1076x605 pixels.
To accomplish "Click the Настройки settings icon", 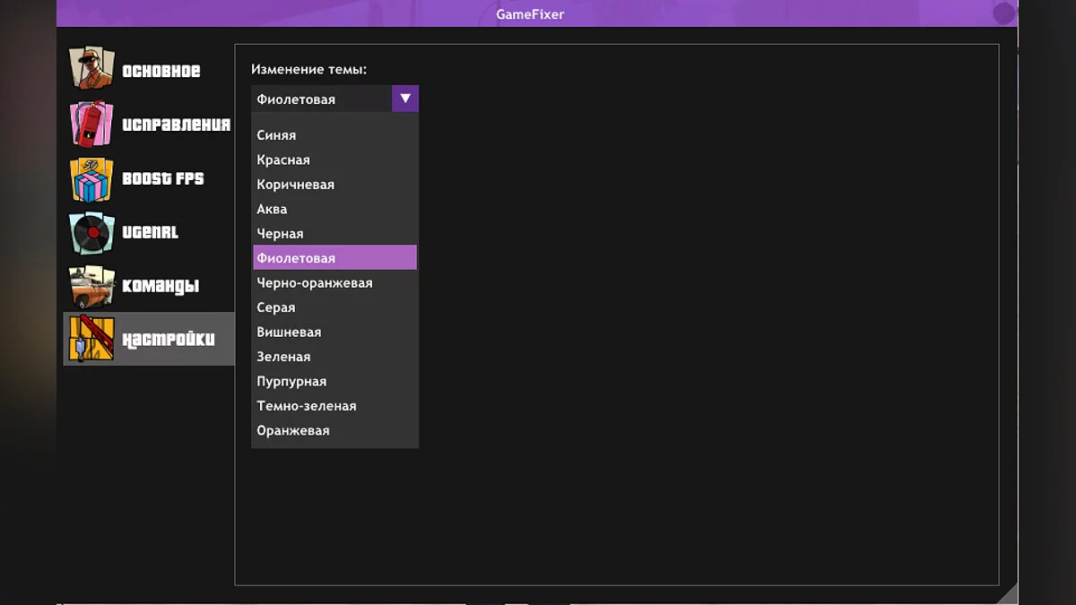I will pos(92,339).
